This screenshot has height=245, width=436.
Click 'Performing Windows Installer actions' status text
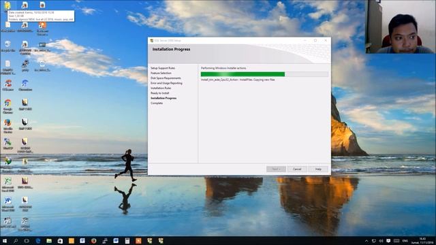(x=223, y=68)
